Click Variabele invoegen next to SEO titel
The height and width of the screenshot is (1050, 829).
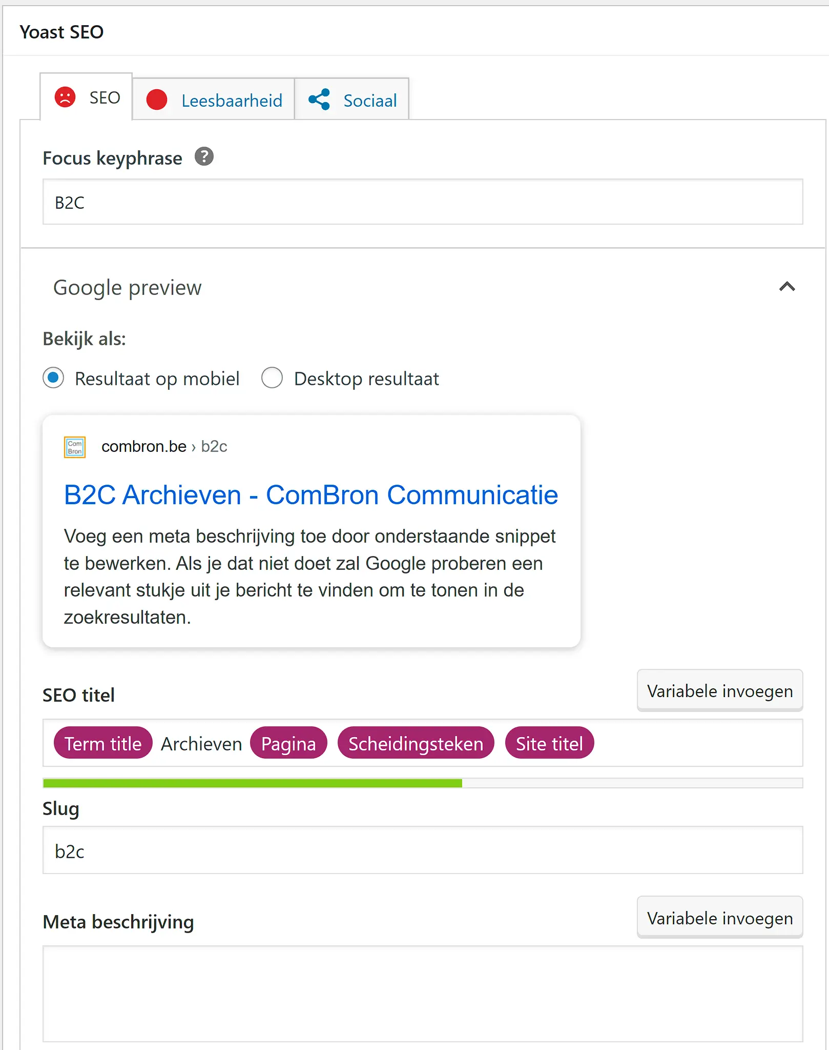pyautogui.click(x=719, y=691)
